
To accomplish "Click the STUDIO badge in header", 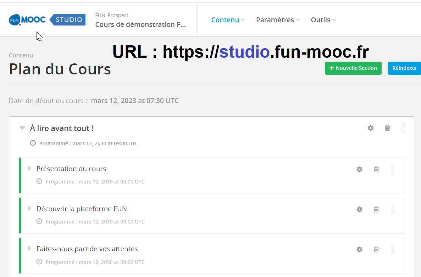I will pos(68,19).
